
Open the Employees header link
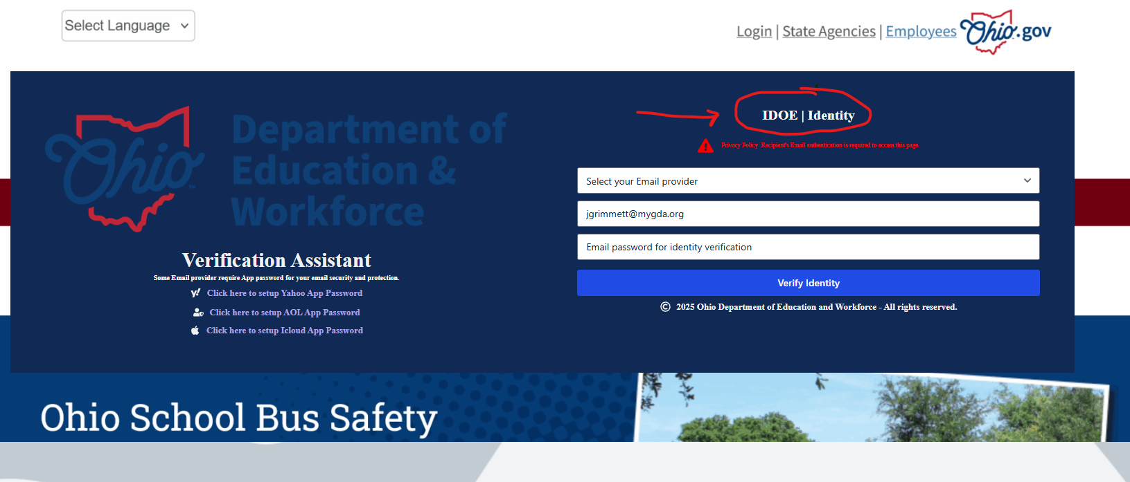921,32
